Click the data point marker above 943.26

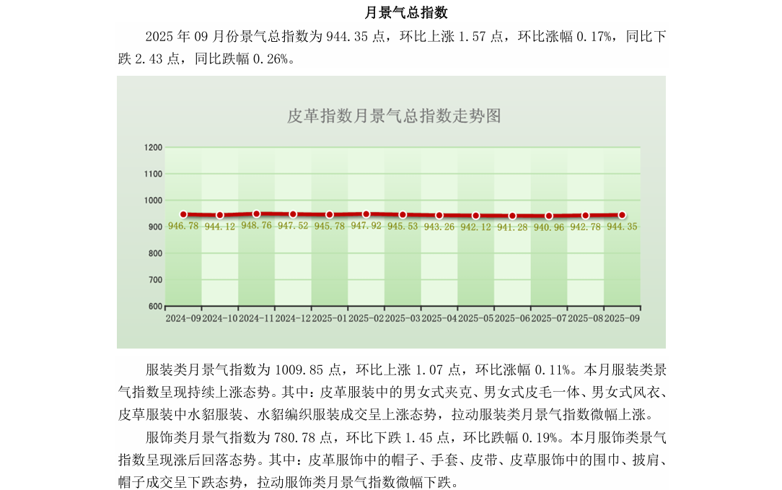click(439, 215)
